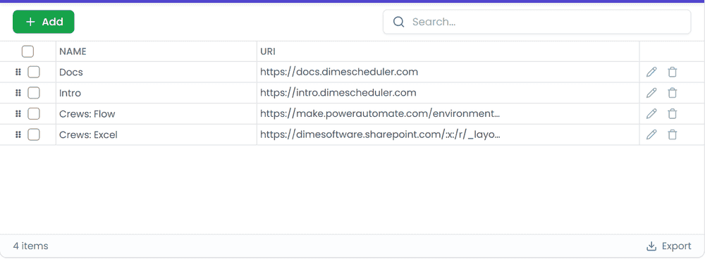Click the dimesoftware.sharepoint.com URI cell
The width and height of the screenshot is (705, 259).
(448, 134)
